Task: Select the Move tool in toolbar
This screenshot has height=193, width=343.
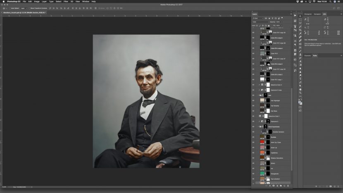Action: click(x=300, y=16)
